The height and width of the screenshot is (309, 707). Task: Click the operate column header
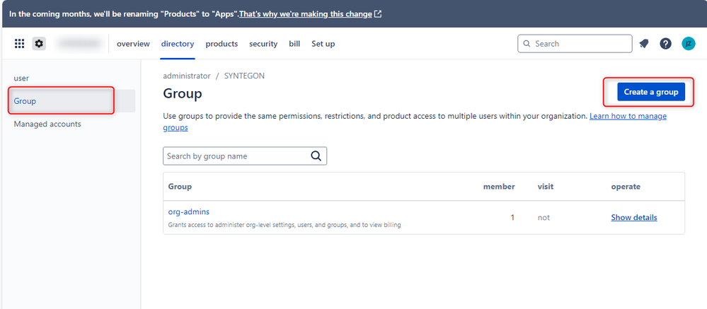pos(626,187)
